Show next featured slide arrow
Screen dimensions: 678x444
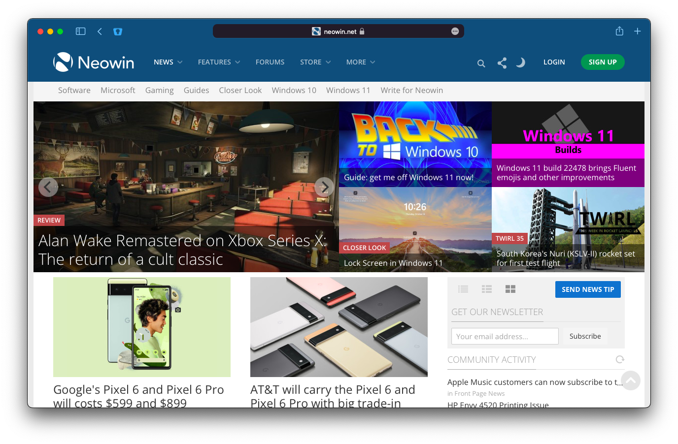pos(324,187)
